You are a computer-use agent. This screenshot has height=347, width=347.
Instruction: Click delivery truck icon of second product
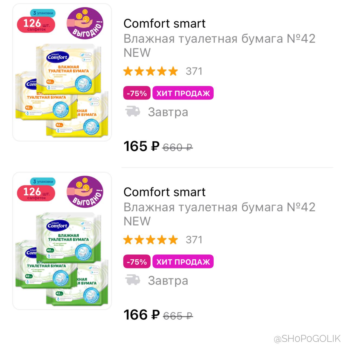(x=133, y=280)
